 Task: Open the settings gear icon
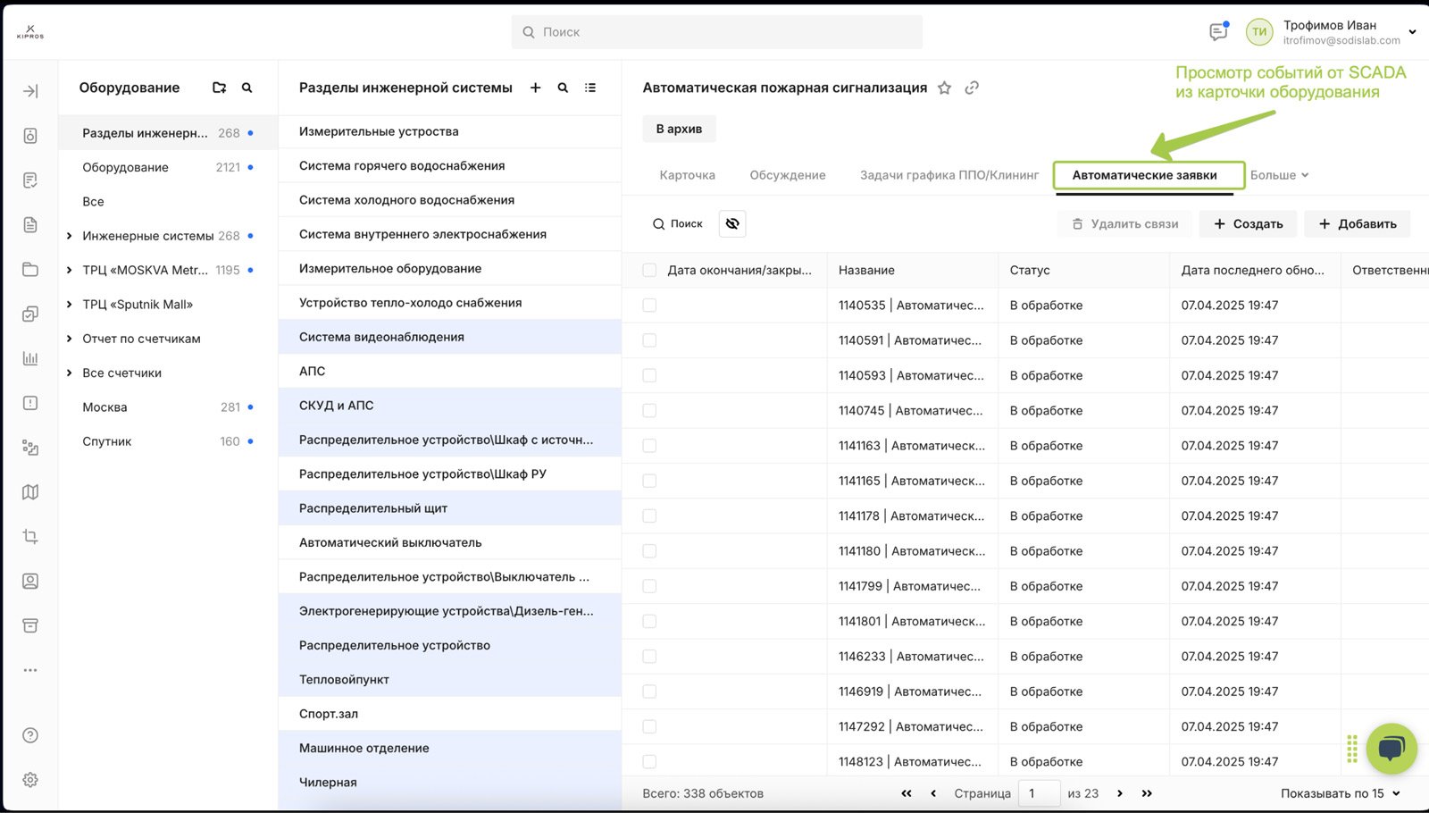(x=30, y=780)
